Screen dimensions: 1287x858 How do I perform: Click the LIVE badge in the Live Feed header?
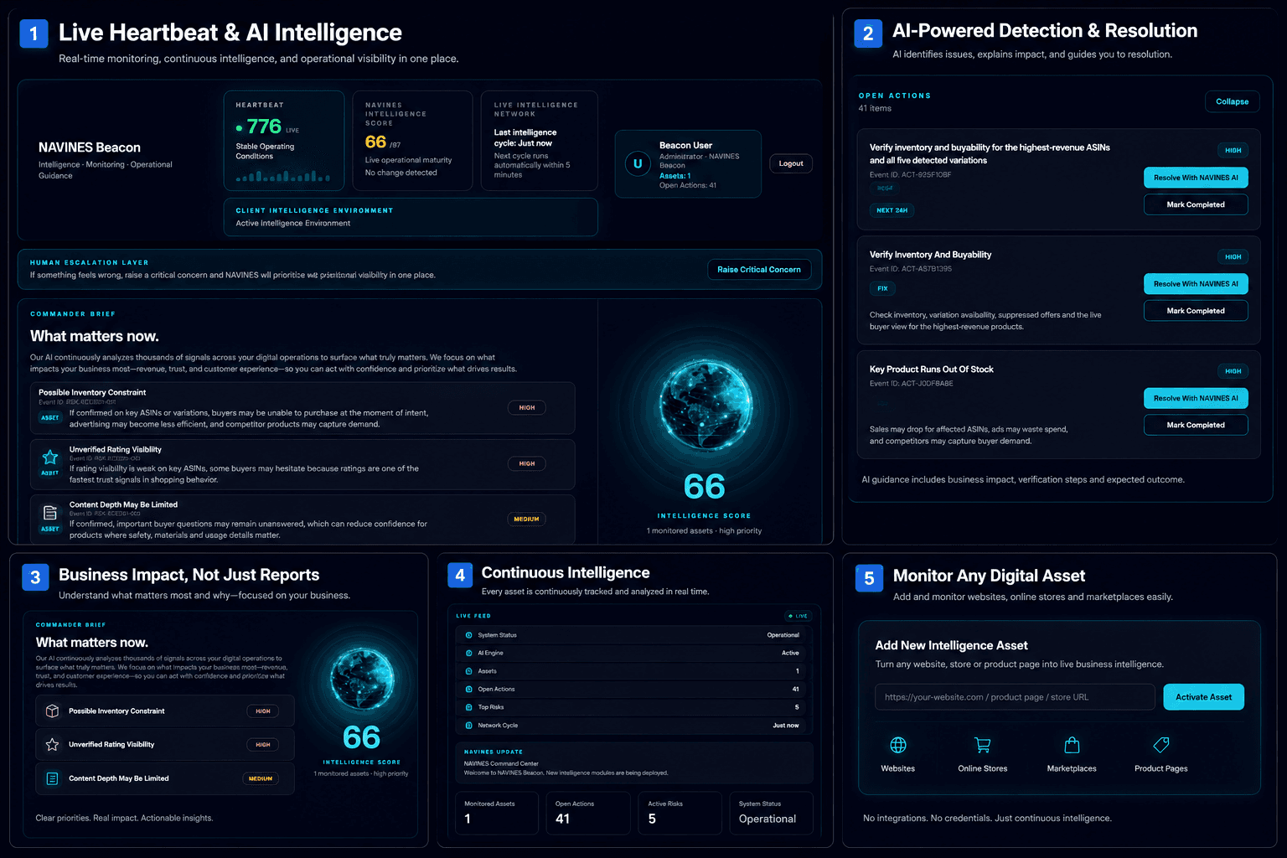coord(798,616)
